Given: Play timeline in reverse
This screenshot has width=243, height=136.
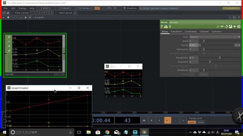Looking at the screenshot, I should coord(159,120).
